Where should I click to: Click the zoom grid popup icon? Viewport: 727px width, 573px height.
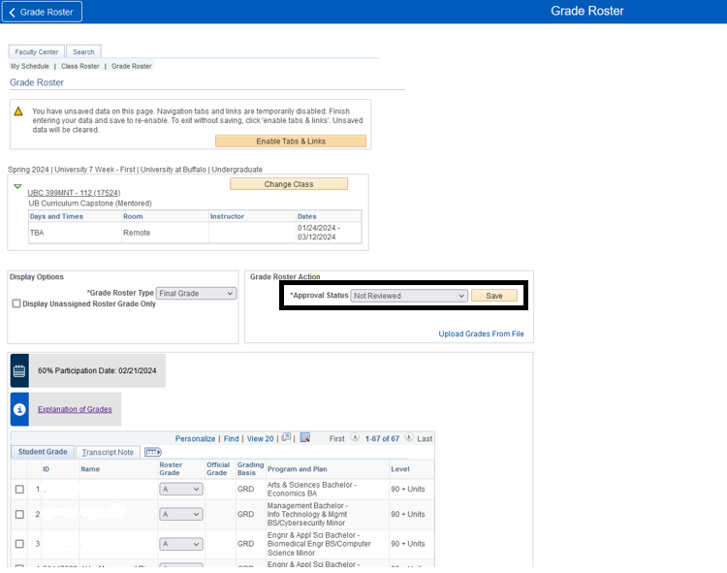286,438
